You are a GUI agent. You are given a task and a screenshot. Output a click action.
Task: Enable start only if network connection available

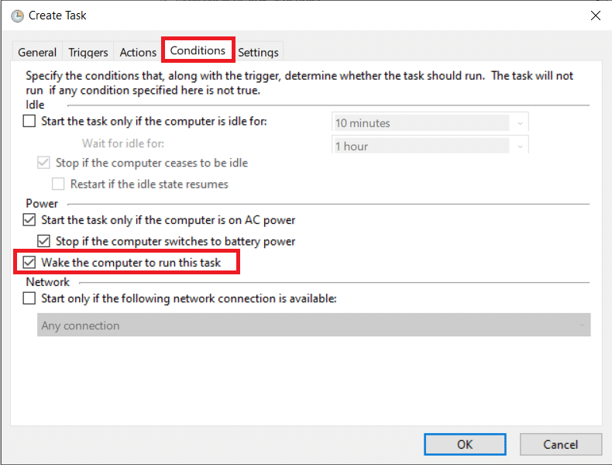[29, 298]
